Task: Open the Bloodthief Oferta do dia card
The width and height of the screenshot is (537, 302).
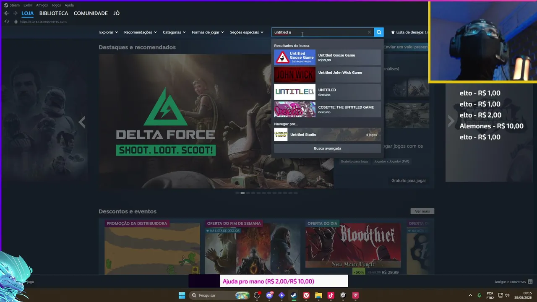Action: [353, 247]
